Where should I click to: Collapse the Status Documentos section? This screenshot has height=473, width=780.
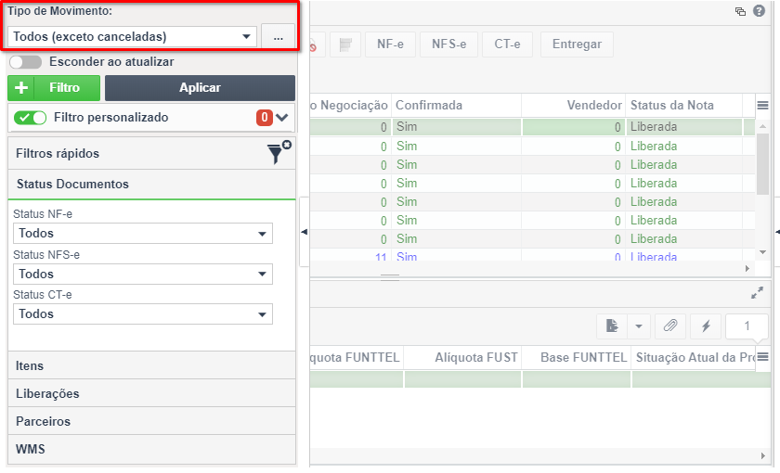tap(151, 185)
